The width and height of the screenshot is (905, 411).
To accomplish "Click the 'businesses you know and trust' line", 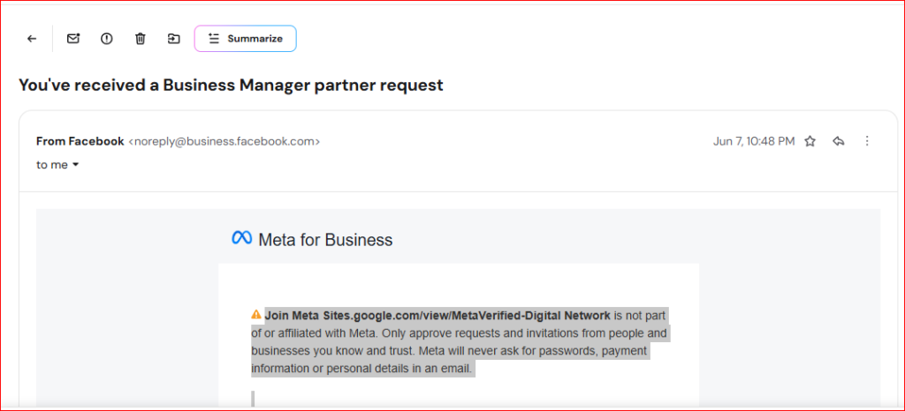I will [x=449, y=351].
